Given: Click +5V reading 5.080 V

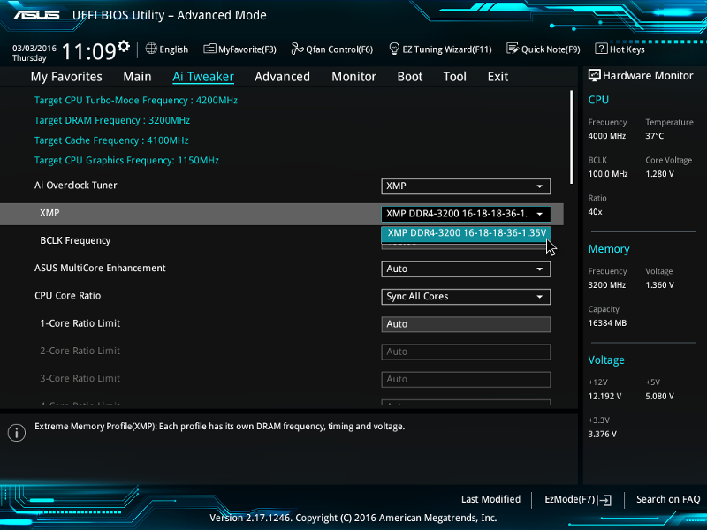Looking at the screenshot, I should pyautogui.click(x=659, y=396).
